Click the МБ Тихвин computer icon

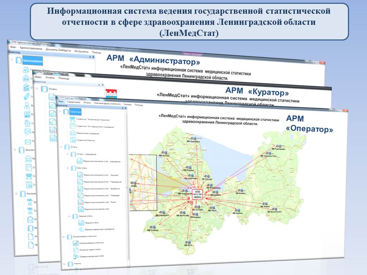[265, 204]
